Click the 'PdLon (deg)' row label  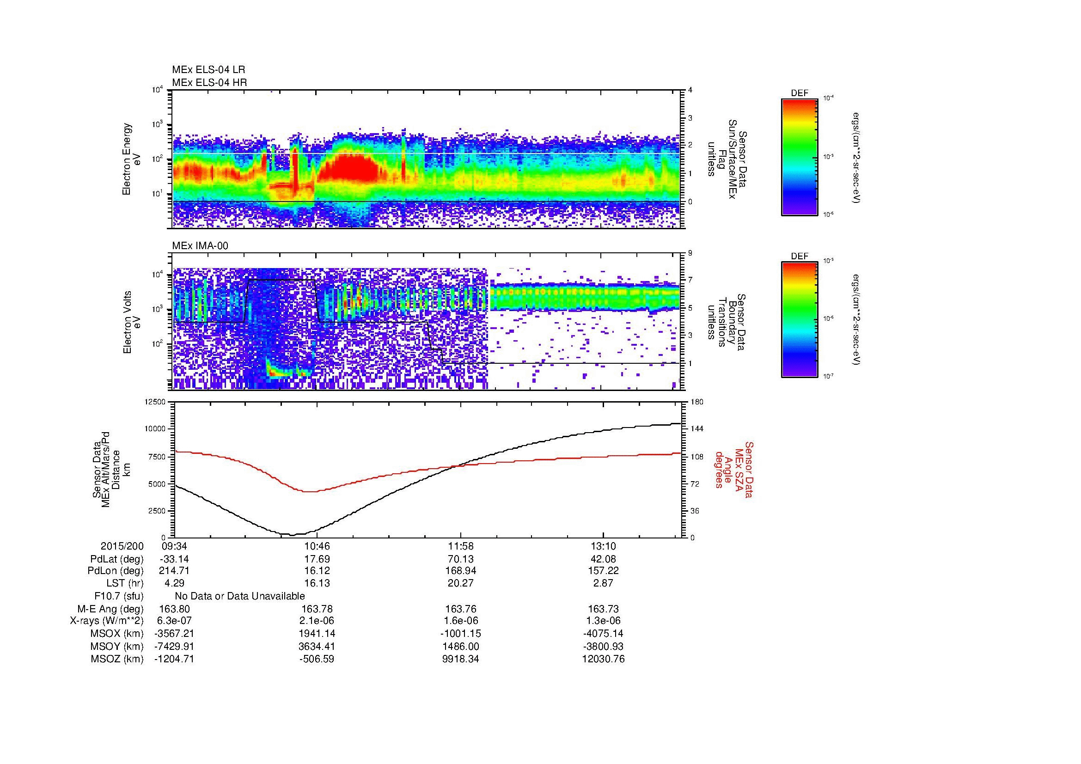coord(116,571)
